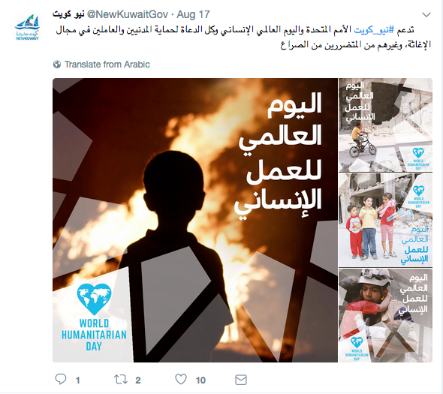Click the globe icon beside Translate
443x394 pixels.
pyautogui.click(x=57, y=65)
